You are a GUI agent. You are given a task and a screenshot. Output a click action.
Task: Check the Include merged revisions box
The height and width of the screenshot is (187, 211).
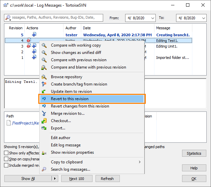pyautogui.click(x=6, y=165)
